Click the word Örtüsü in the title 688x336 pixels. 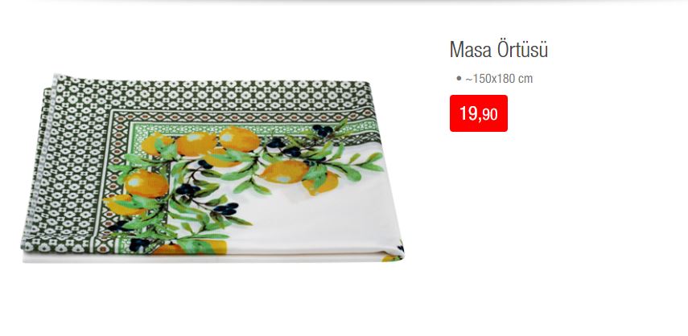point(522,50)
